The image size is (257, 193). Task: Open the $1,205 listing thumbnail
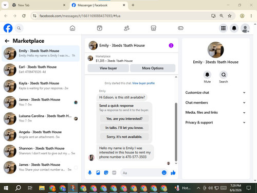point(90,58)
